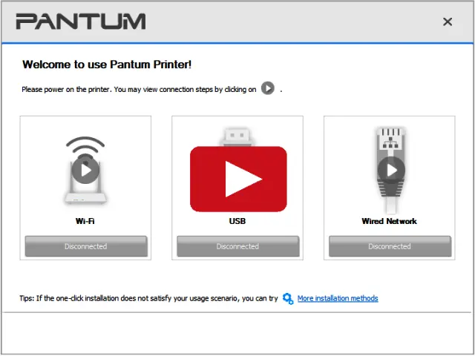Open the More installation methods link
Viewport: 475px width, 356px height.
(x=338, y=298)
